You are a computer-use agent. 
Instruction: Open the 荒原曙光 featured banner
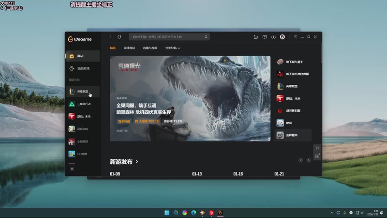(190, 98)
